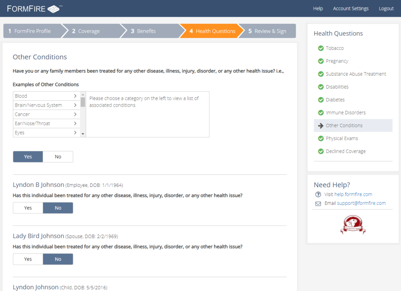Select No for Lady Bird Johnson
The width and height of the screenshot is (401, 291).
pyautogui.click(x=58, y=259)
